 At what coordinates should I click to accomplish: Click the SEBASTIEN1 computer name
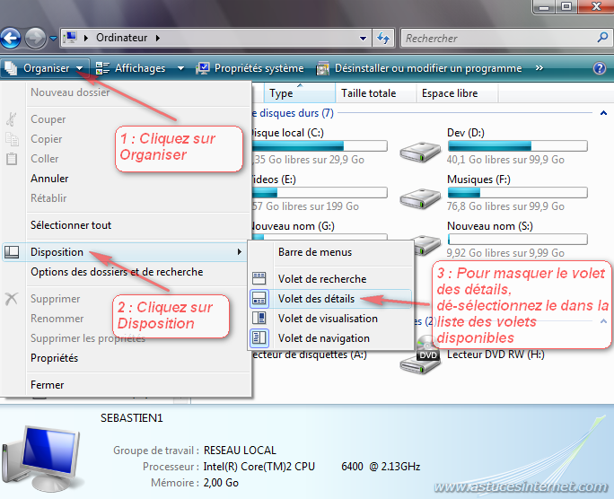[x=132, y=418]
